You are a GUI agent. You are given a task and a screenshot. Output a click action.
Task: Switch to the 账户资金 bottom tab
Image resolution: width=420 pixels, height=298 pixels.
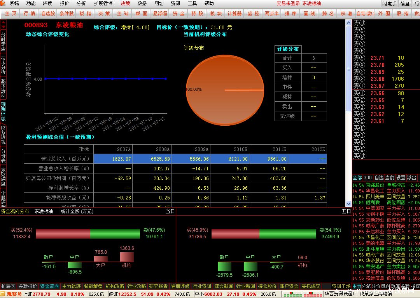(289, 286)
